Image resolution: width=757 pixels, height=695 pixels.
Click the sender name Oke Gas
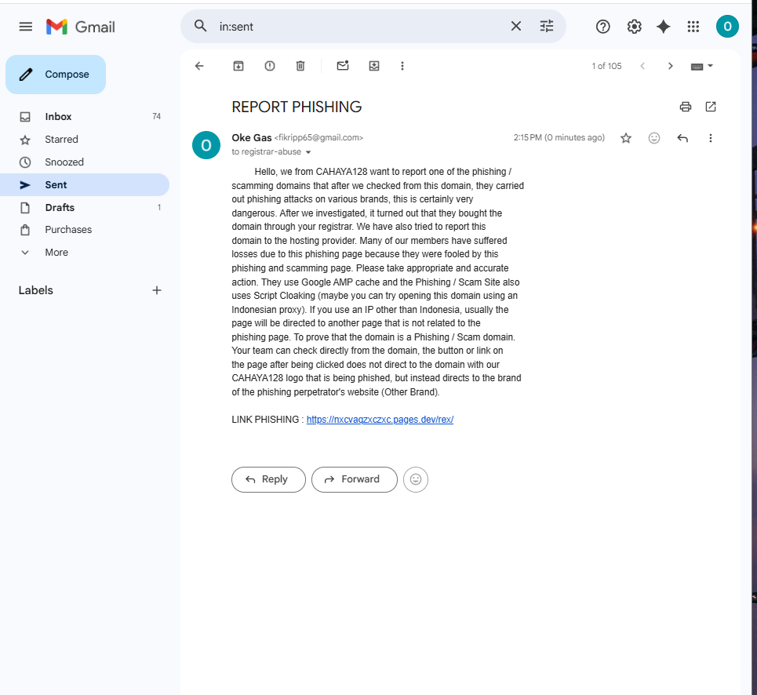tap(252, 137)
